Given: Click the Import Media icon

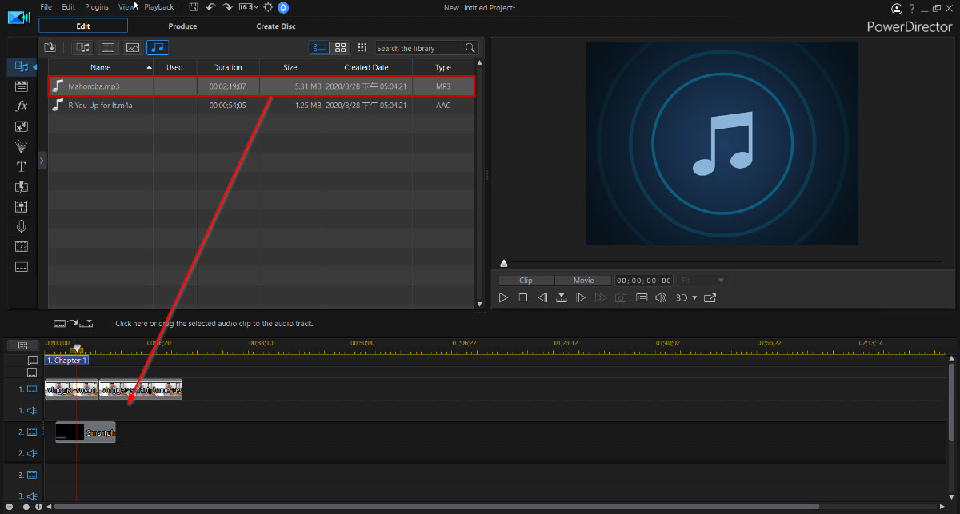Looking at the screenshot, I should point(50,48).
